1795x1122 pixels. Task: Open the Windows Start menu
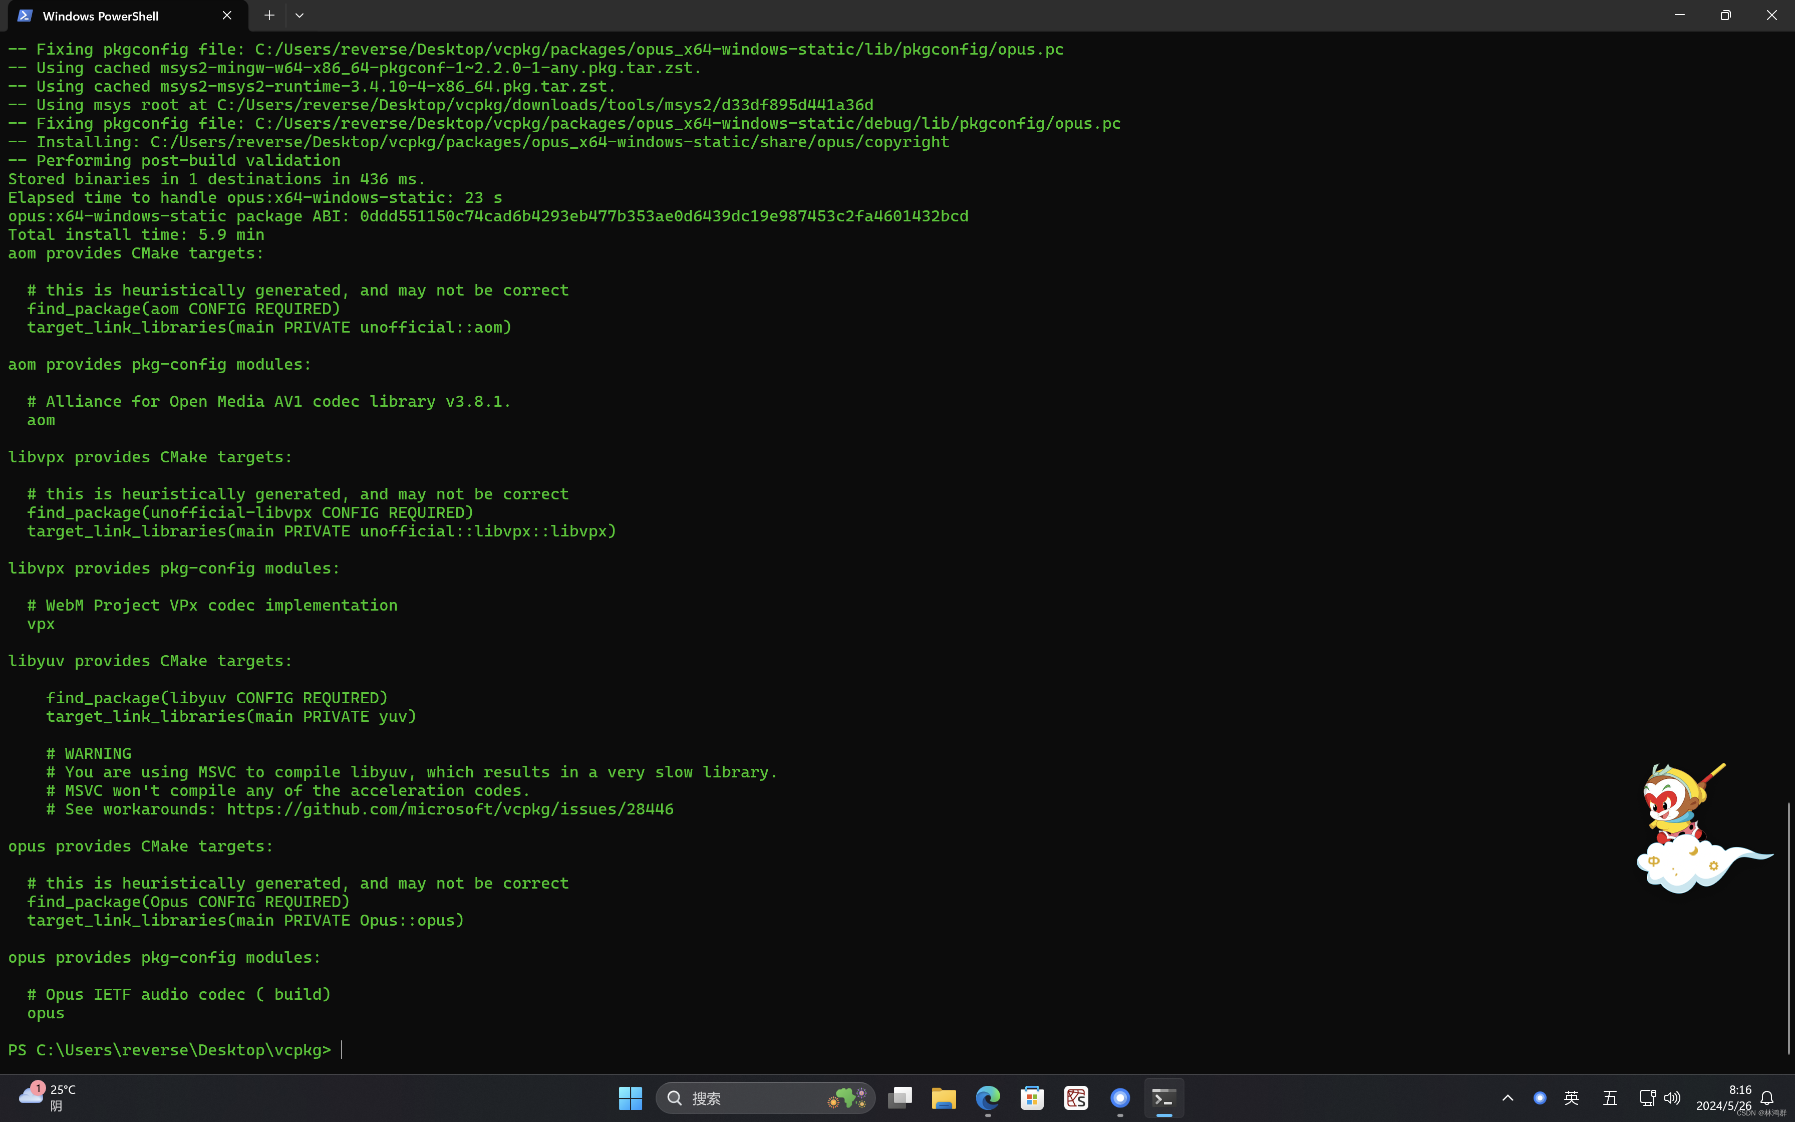[630, 1098]
